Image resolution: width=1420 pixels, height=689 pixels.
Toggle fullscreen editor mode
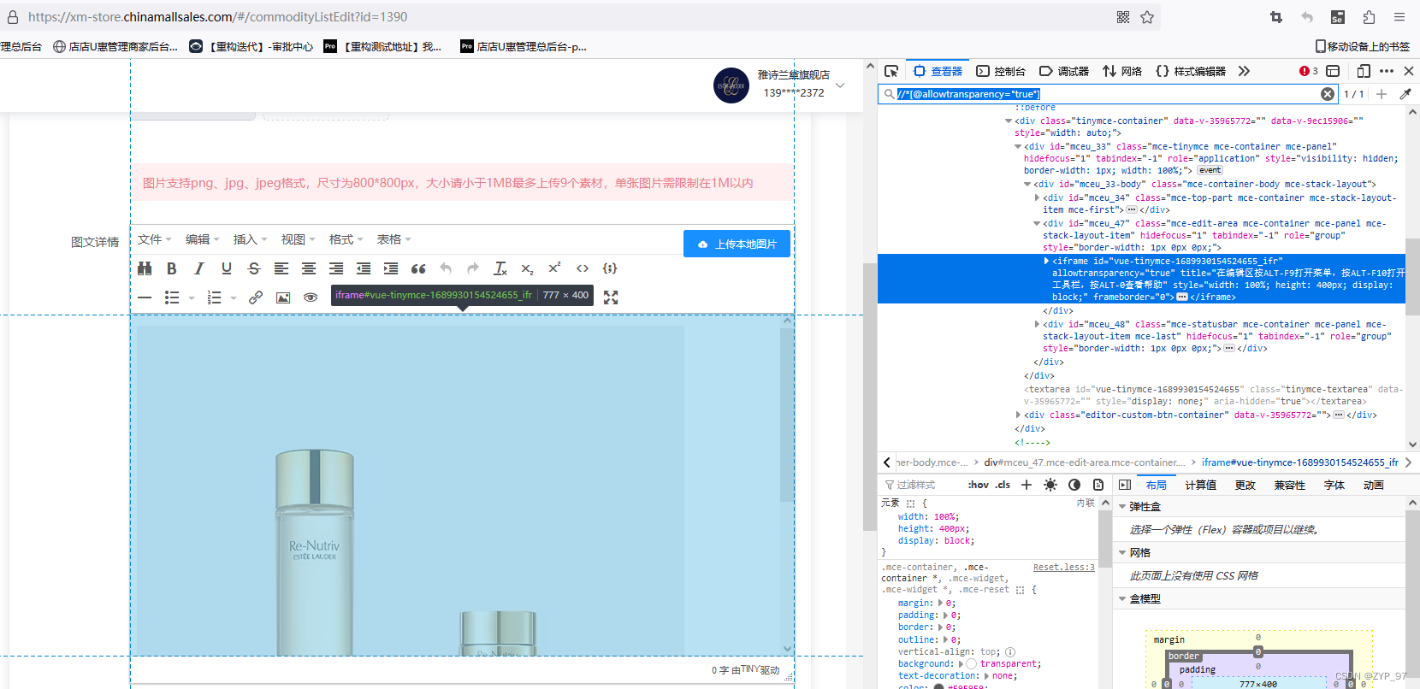pos(611,297)
